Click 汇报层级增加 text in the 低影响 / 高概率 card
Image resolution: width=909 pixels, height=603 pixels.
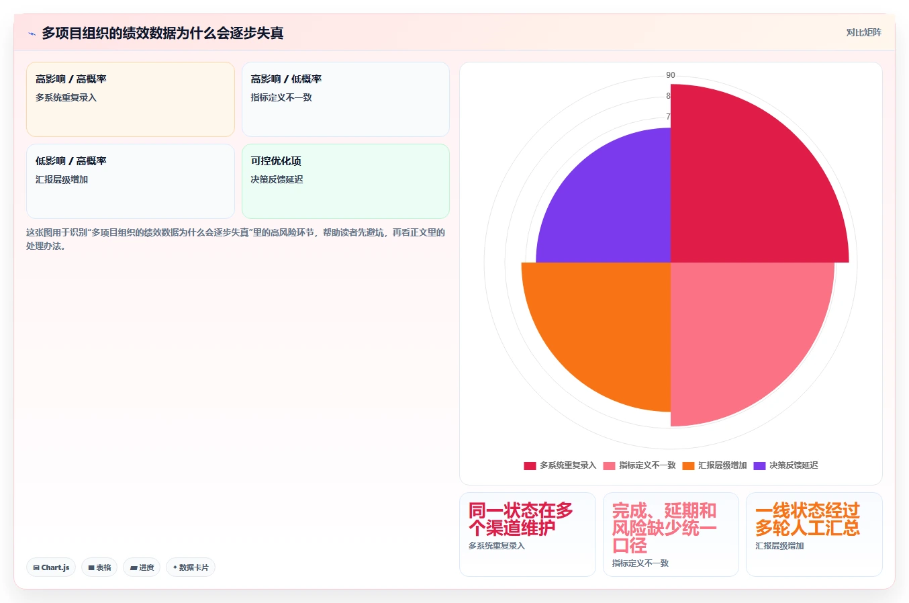tap(62, 179)
